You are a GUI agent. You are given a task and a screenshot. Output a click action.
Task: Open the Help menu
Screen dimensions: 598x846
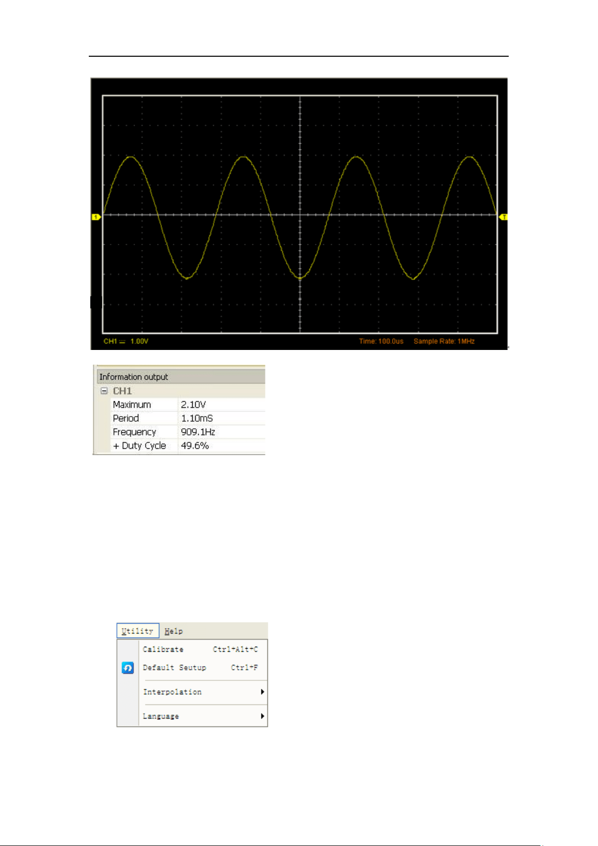pos(174,631)
